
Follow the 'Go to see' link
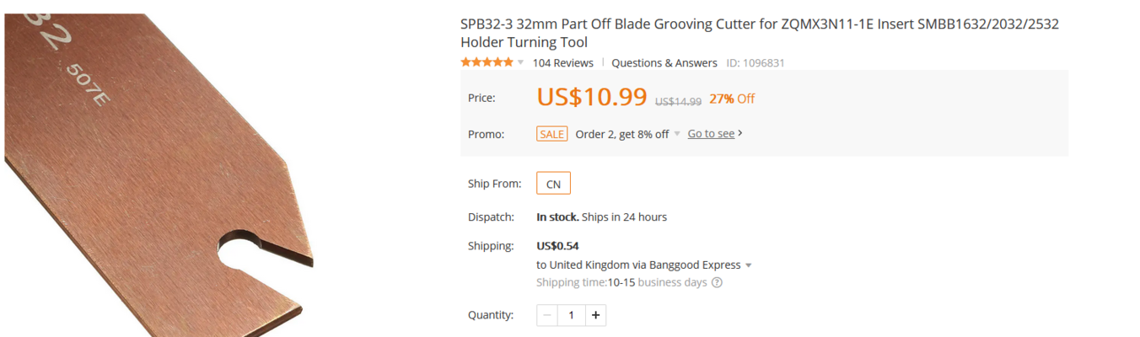[715, 134]
